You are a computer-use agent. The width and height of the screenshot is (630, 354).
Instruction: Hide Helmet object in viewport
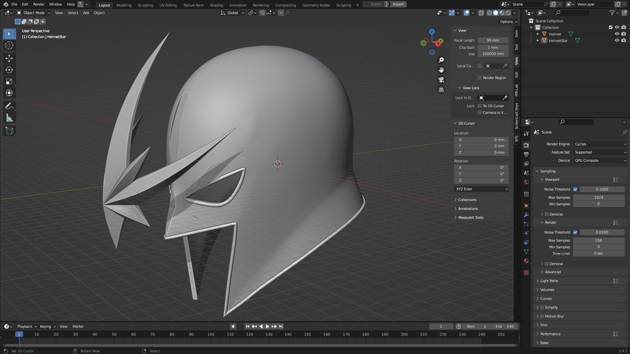(x=617, y=34)
